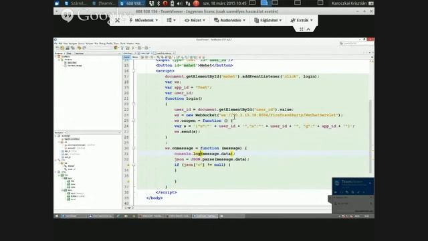The width and height of the screenshot is (428, 241).
Task: Switch to the Projects panel tab
Action: [x=59, y=54]
